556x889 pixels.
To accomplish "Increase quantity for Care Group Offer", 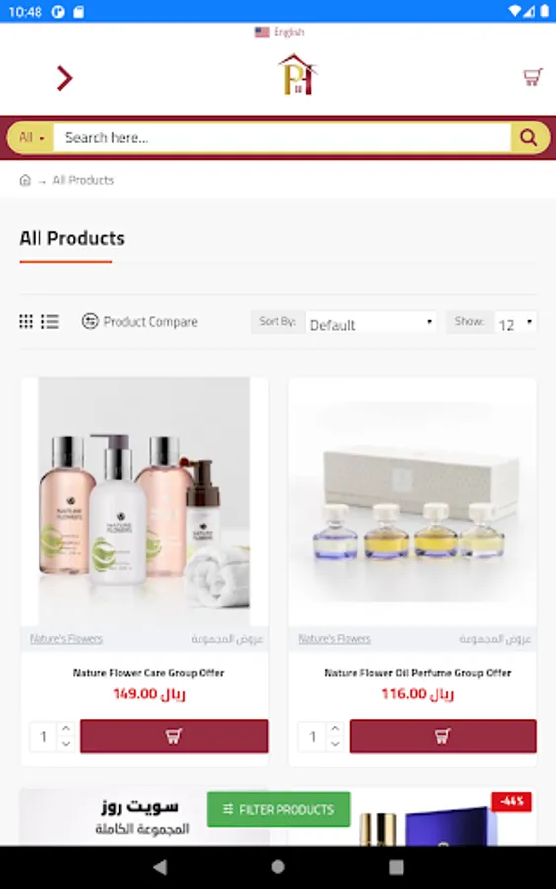I will (66, 728).
